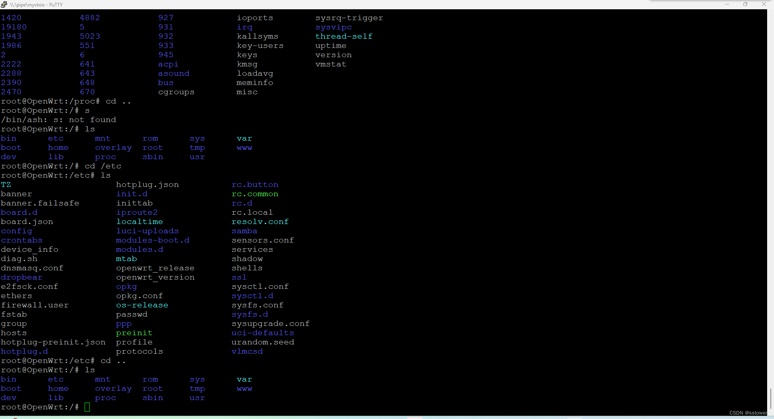Click 'openwrt_release' file name
774x419 pixels.
coord(155,268)
